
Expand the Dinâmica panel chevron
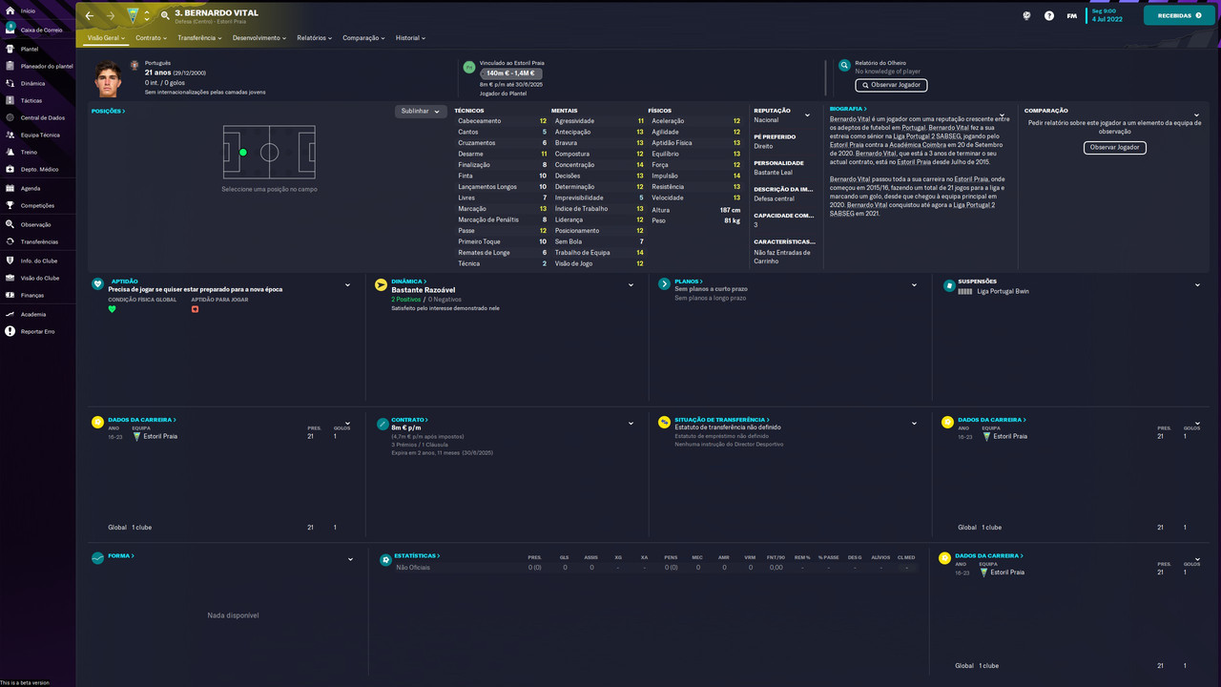(631, 285)
